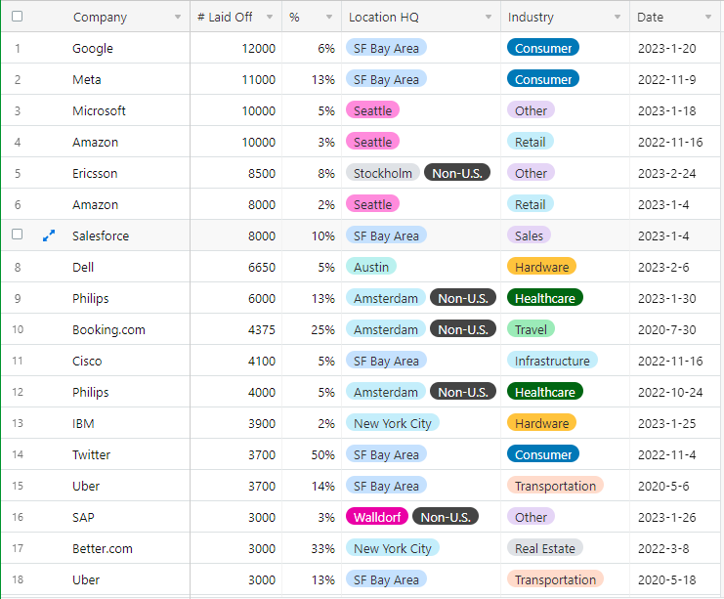This screenshot has height=599, width=724.
Task: Click the 12000 laid off value
Action: pos(258,48)
